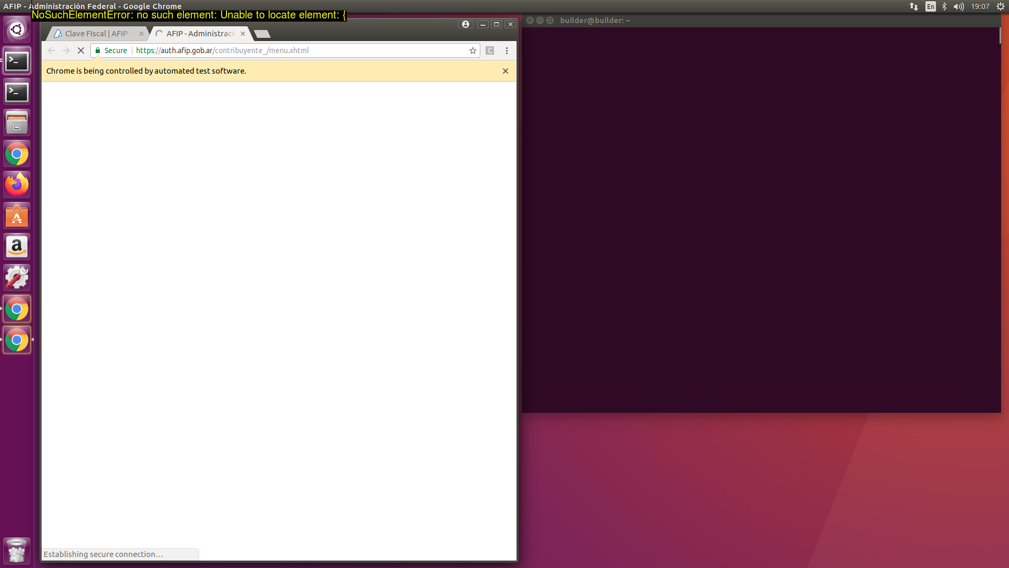Go back with Chrome back arrow
The image size is (1009, 568).
(x=52, y=50)
